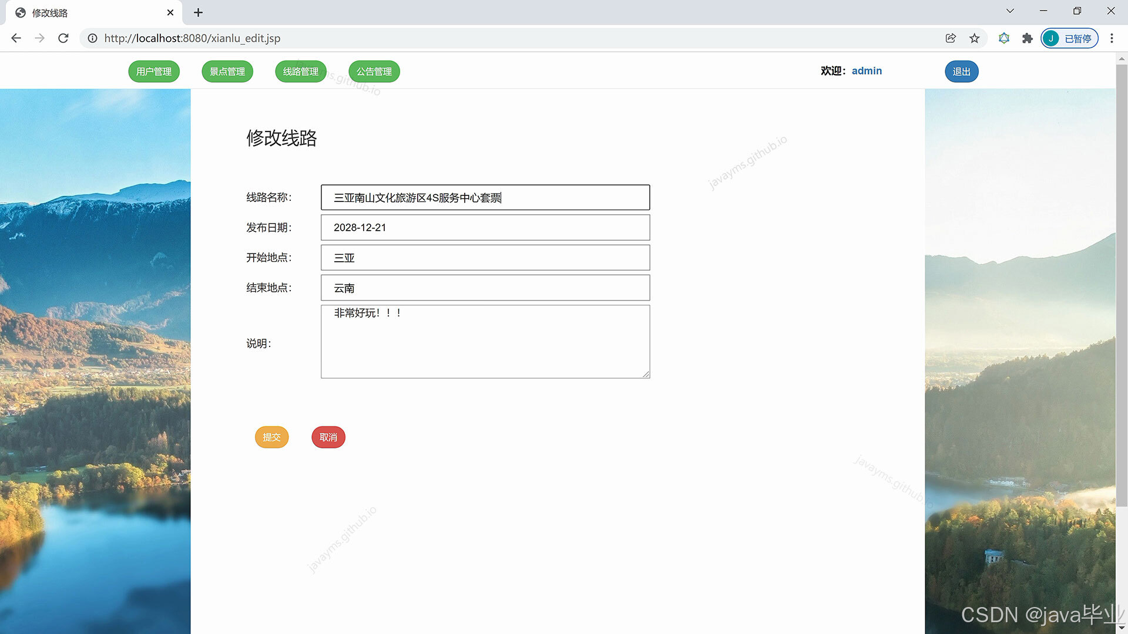1128x634 pixels.
Task: Click the textarea resize handle
Action: (646, 374)
